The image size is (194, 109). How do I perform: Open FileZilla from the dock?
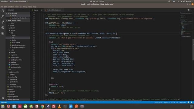[x=54, y=106]
